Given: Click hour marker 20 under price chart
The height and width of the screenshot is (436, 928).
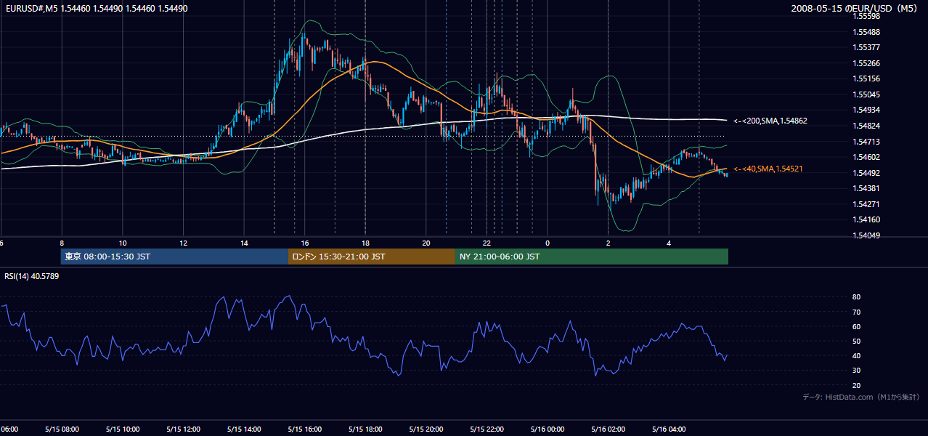Looking at the screenshot, I should coord(426,243).
